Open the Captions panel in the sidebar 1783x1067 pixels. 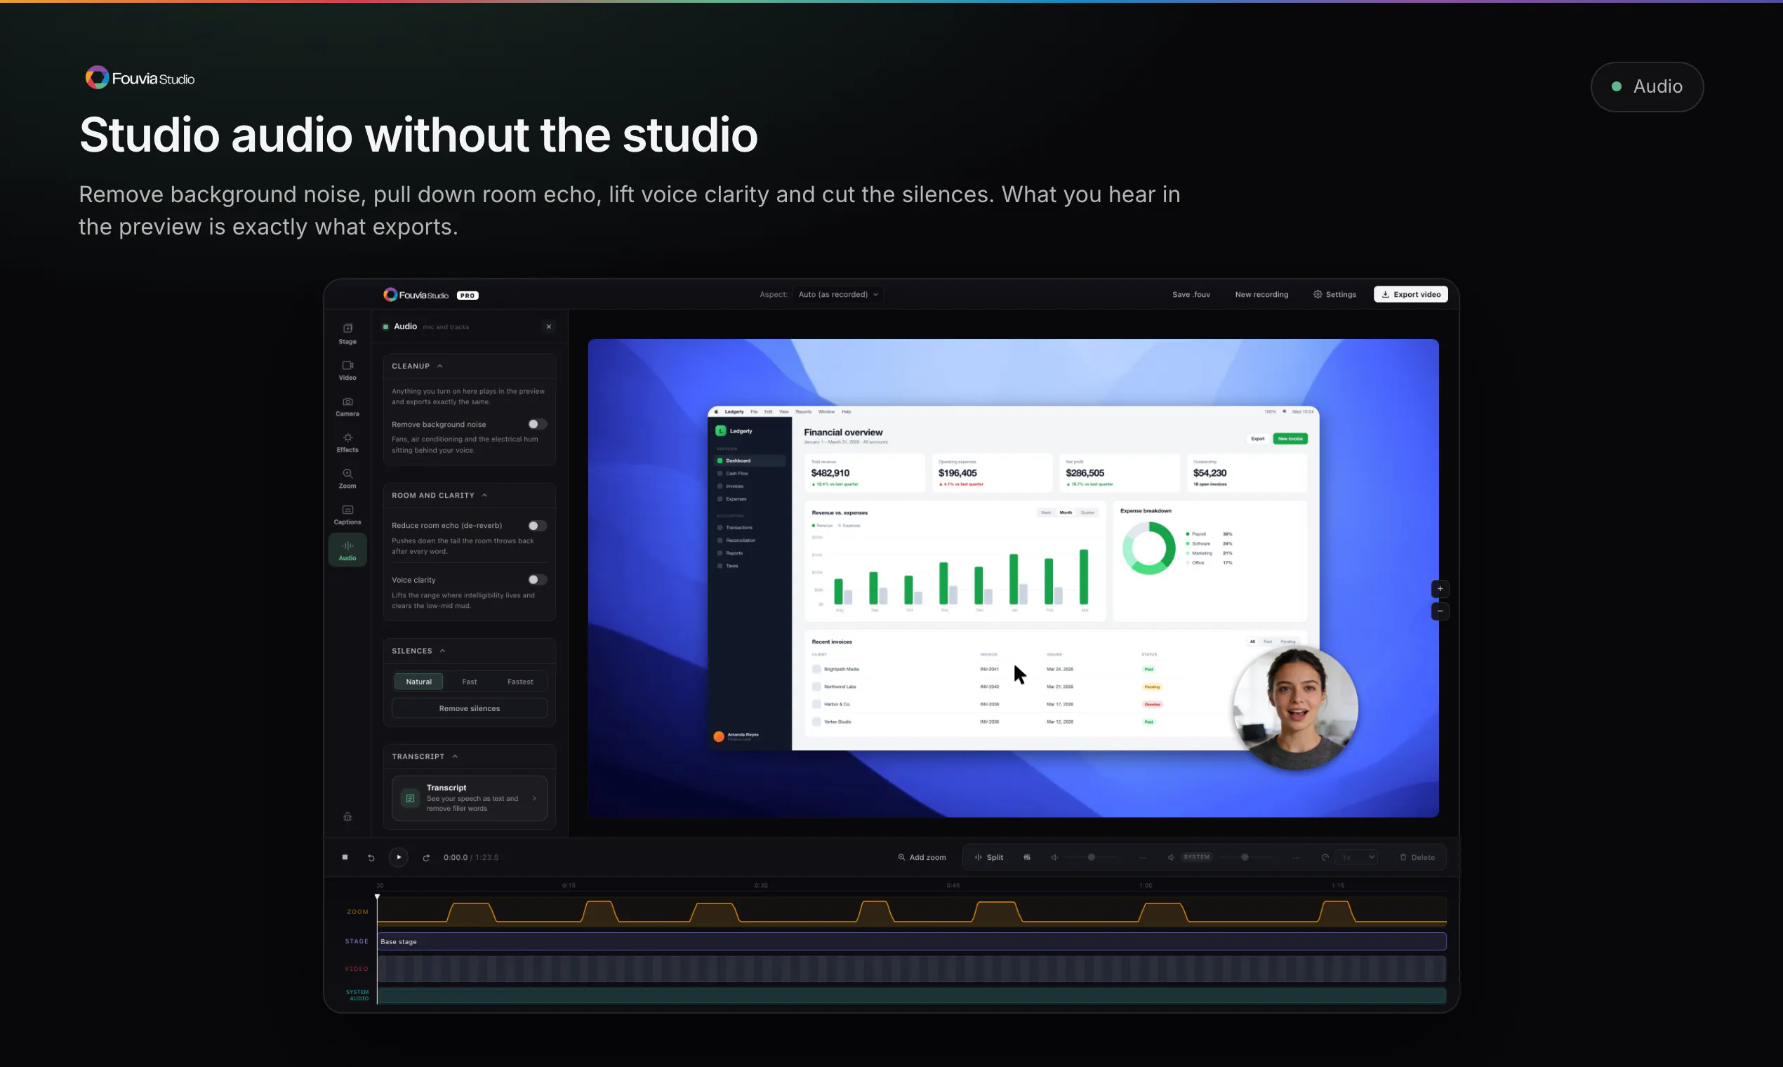pyautogui.click(x=347, y=514)
